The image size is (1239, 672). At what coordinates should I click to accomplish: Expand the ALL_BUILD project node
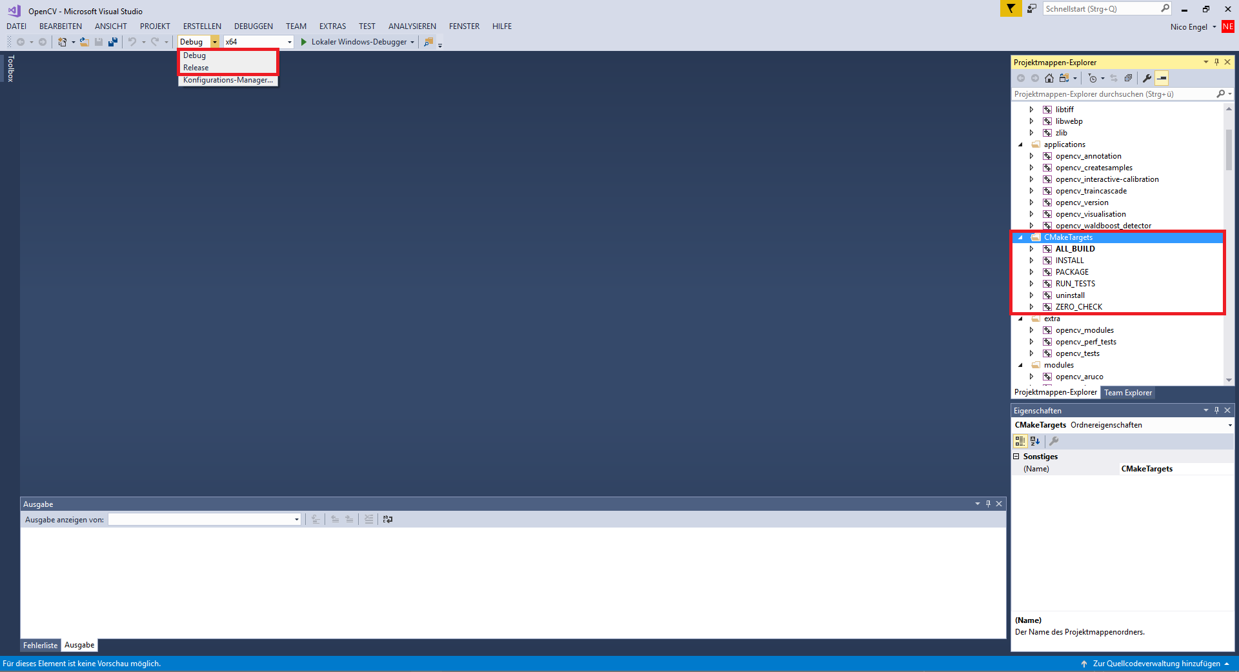pos(1031,249)
